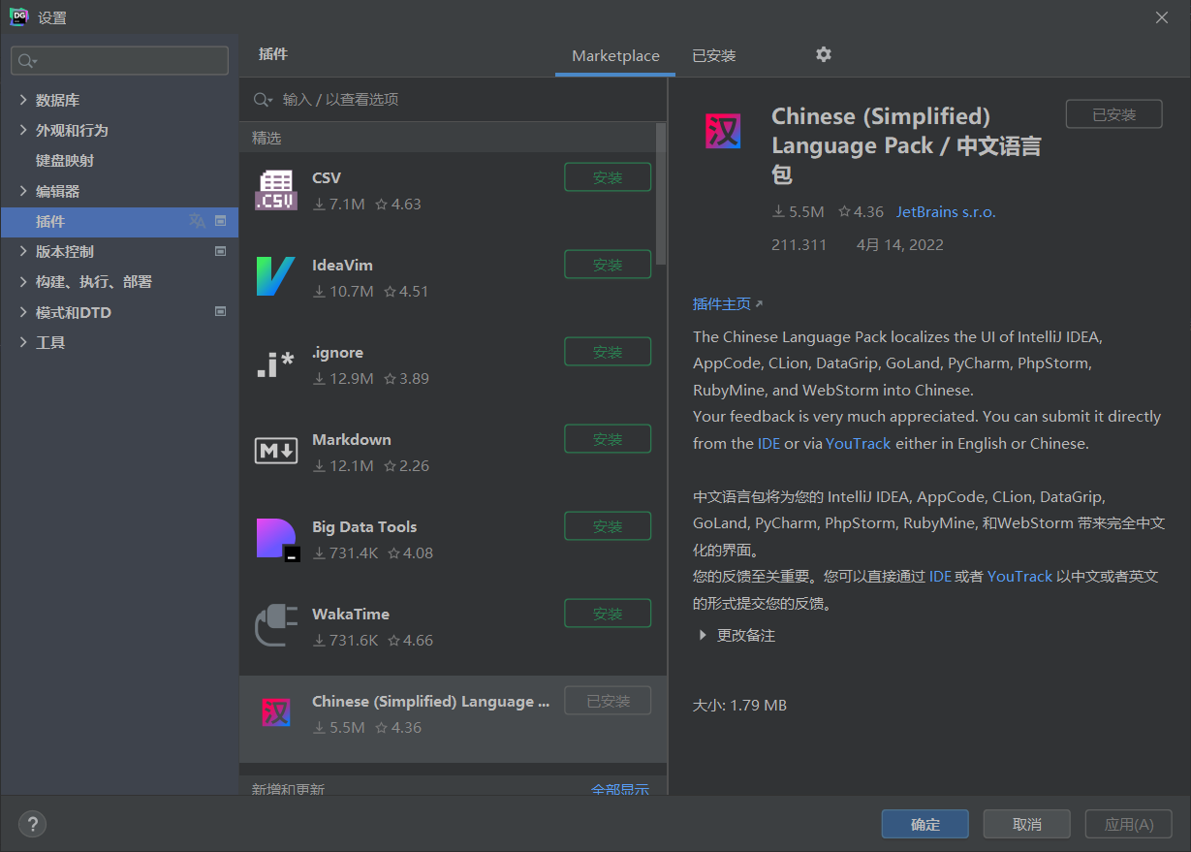
Task: Click the 应用(A) button
Action: (x=1129, y=824)
